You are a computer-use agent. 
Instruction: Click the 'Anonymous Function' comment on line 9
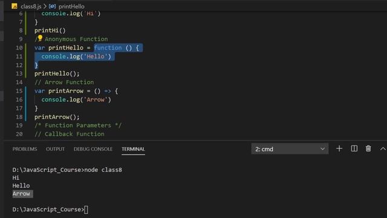[x=76, y=39]
